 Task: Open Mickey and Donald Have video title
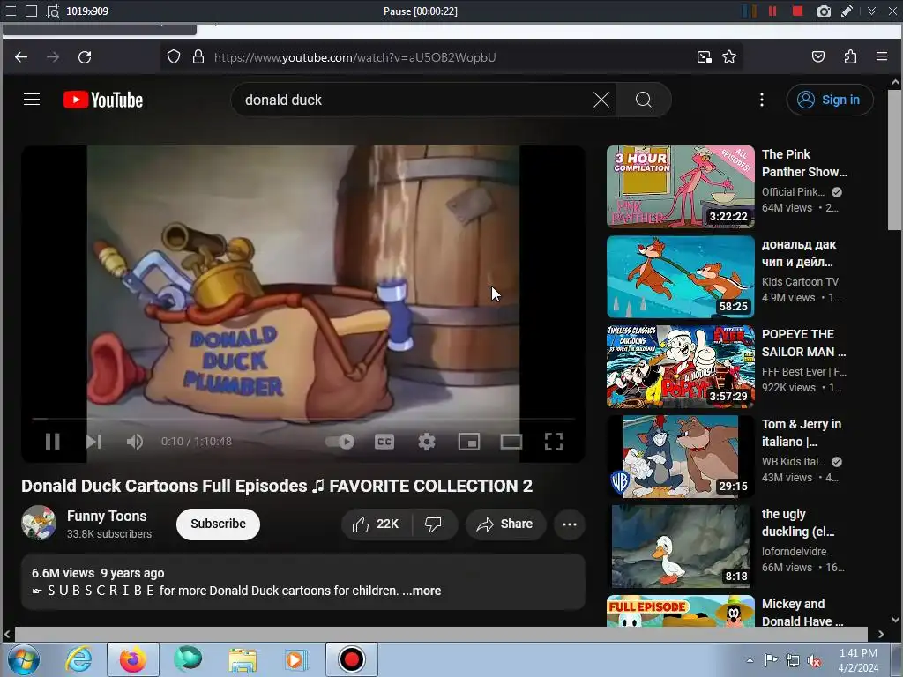click(x=802, y=612)
